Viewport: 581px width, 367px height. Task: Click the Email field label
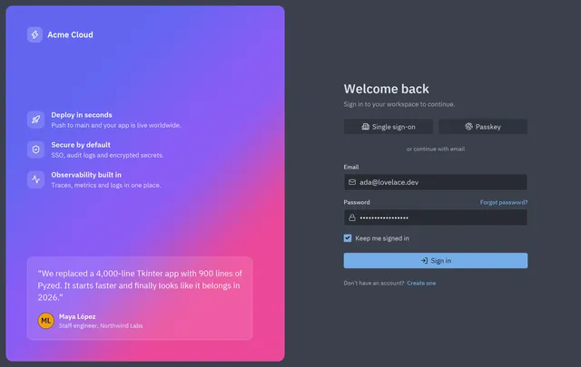(x=351, y=168)
